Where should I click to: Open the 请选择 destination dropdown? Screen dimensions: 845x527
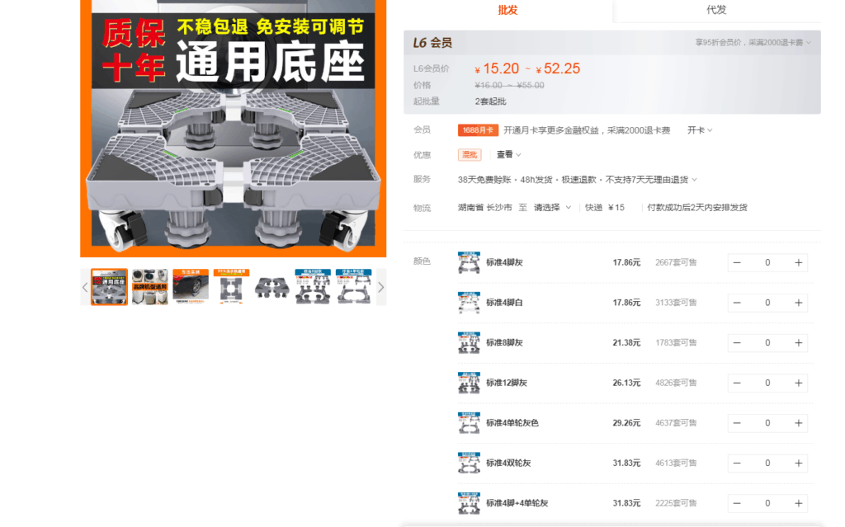tap(552, 208)
